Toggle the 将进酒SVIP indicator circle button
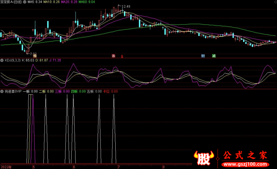This screenshot has width=277, height=169. [2, 92]
